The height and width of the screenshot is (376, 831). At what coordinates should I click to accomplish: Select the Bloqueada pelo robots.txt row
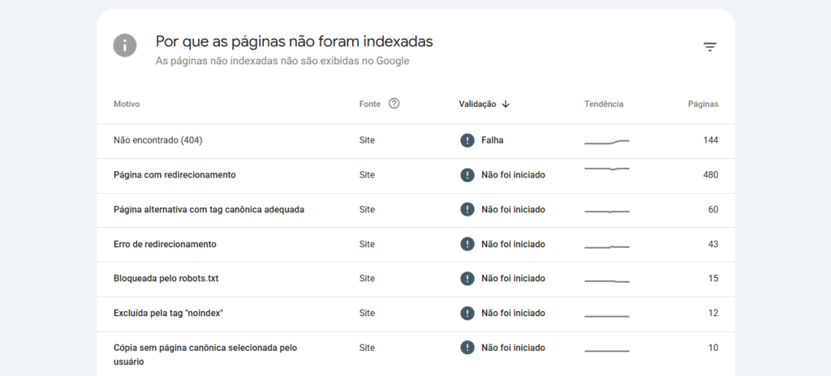tap(166, 279)
